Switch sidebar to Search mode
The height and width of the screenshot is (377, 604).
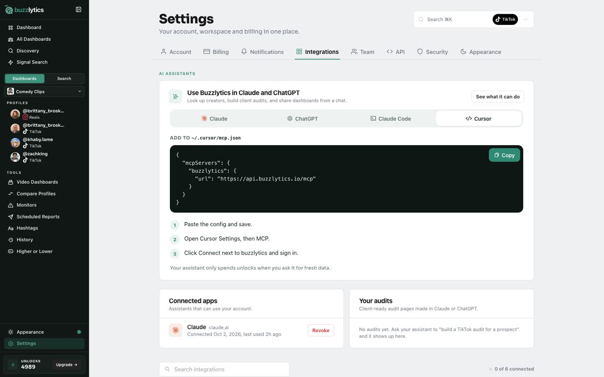tap(64, 79)
